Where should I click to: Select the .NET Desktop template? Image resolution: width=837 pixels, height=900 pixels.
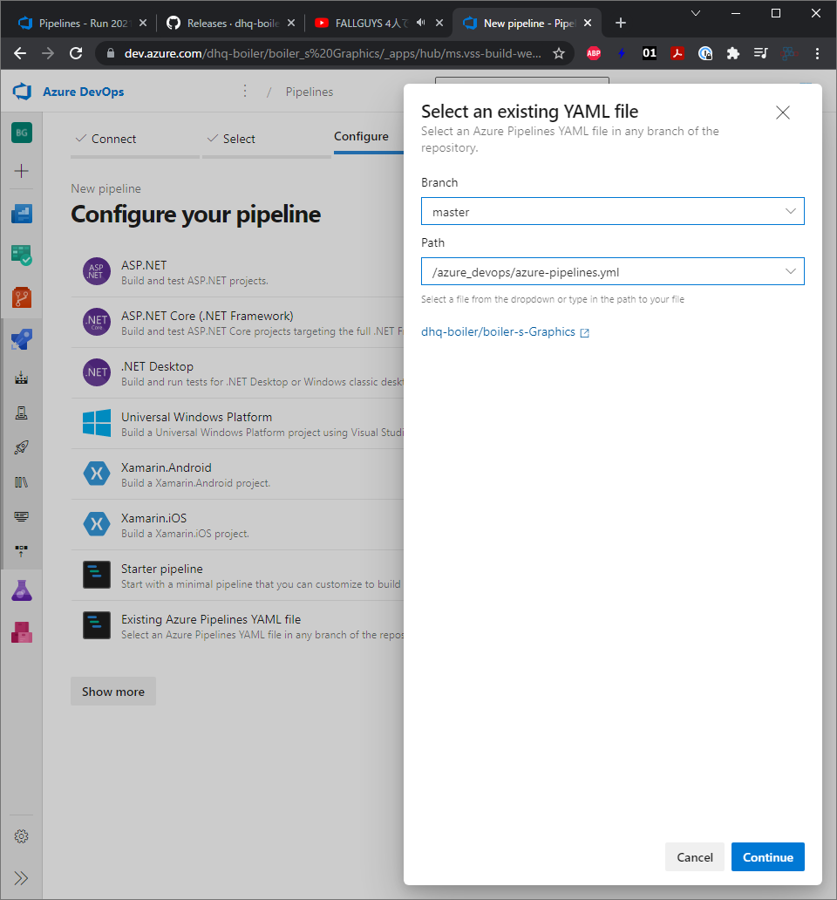coord(237,373)
